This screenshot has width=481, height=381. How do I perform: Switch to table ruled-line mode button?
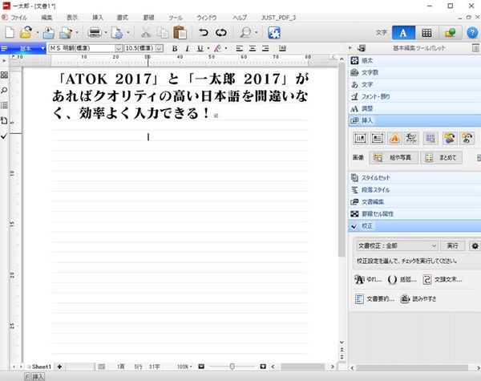click(426, 33)
